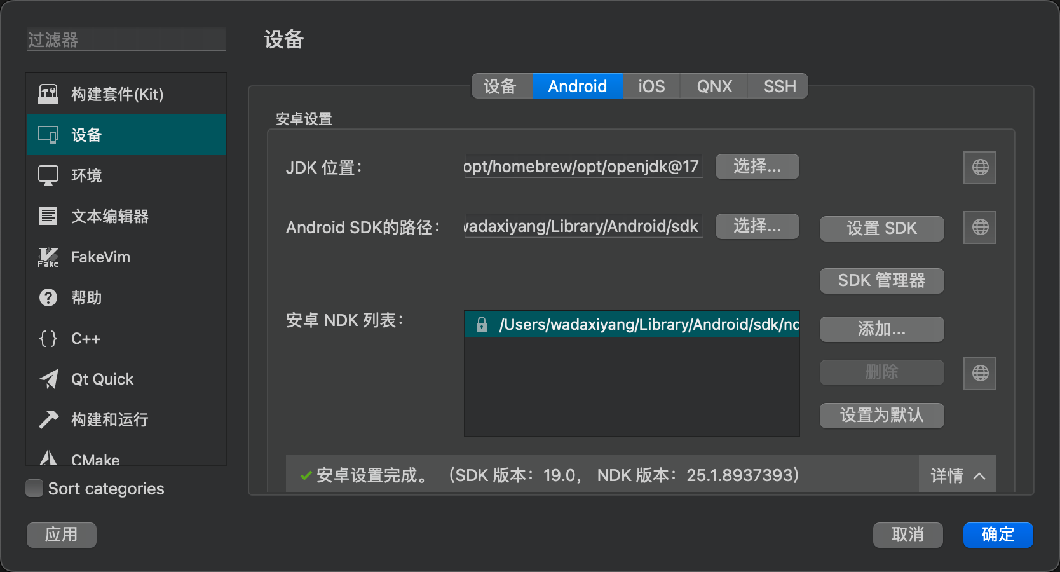Click 添加 to add an NDK
This screenshot has height=572, width=1060.
point(882,329)
